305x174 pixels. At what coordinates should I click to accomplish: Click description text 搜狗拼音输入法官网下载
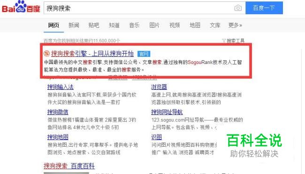coord(75,95)
